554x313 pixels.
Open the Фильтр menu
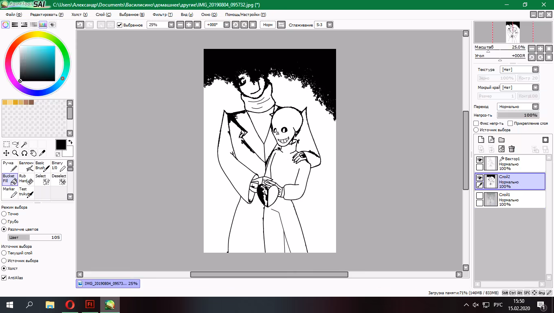[x=163, y=14]
